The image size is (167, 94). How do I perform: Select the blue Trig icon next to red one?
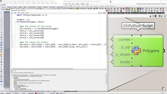click(140, 9)
